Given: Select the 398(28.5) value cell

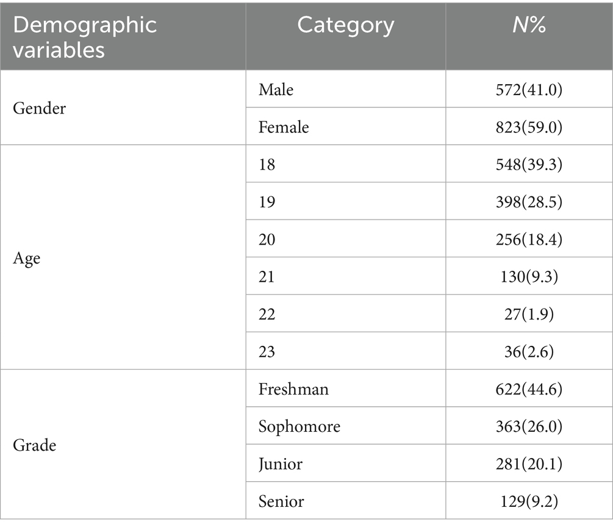Looking at the screenshot, I should [x=528, y=202].
